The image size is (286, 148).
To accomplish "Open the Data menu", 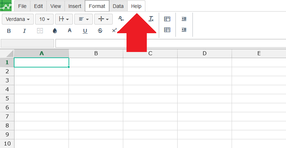I will tap(118, 6).
